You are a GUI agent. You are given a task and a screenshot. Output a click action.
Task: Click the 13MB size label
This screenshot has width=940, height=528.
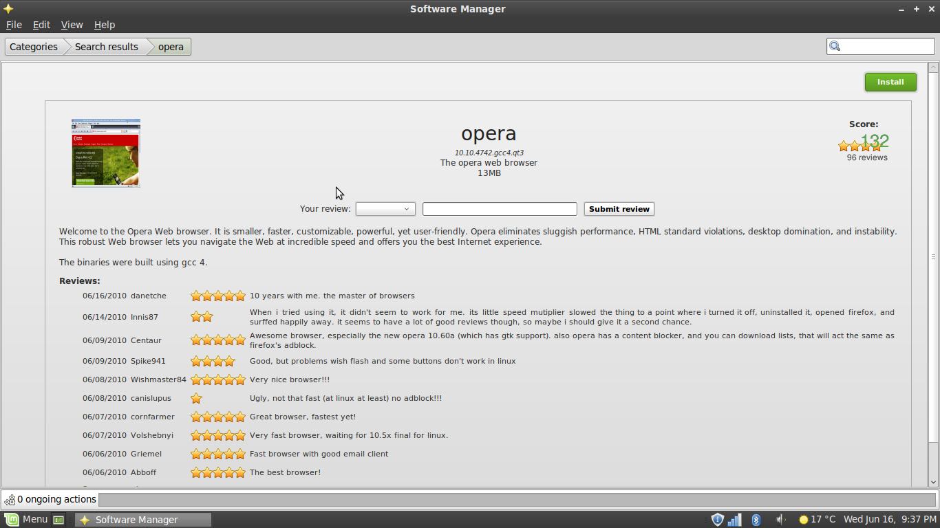tap(489, 173)
